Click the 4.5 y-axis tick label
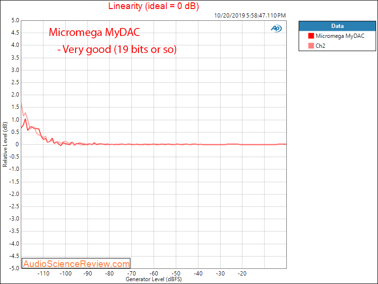This screenshot has width=378, height=284. [15, 33]
